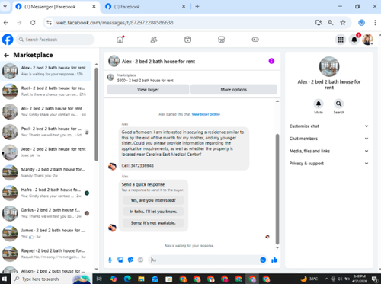
Task: Expand Customize chat section
Action: (329, 126)
